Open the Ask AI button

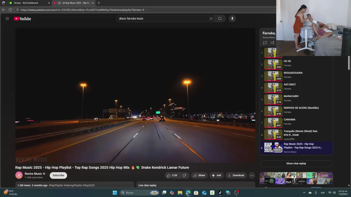pyautogui.click(x=216, y=175)
